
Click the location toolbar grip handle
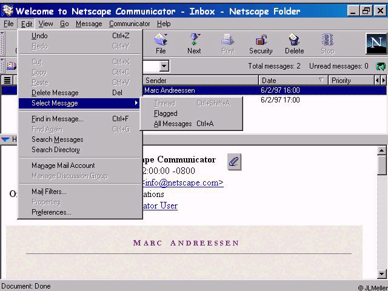tap(2, 66)
